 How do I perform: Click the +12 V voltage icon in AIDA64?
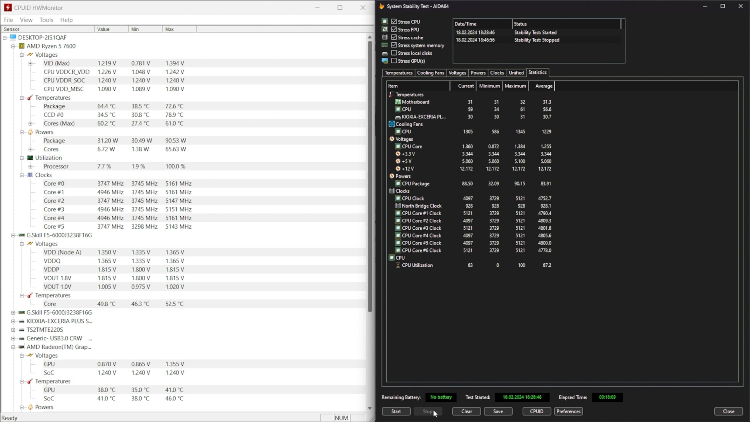[398, 169]
